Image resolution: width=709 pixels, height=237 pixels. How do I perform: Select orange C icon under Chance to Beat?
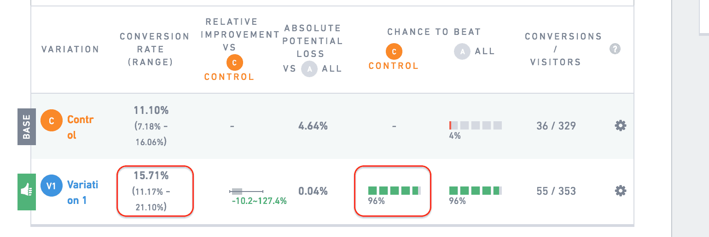(x=394, y=52)
